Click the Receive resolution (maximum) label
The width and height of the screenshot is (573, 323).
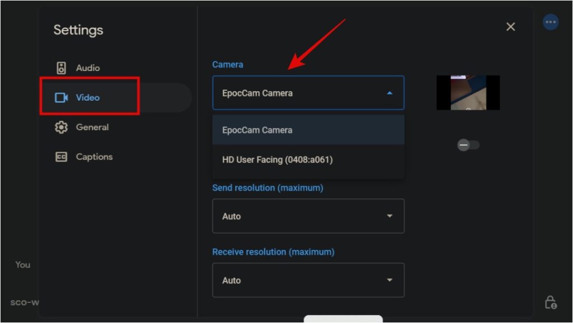click(273, 252)
